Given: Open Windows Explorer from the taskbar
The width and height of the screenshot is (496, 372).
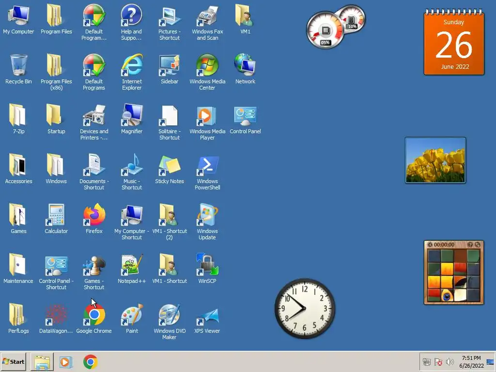Looking at the screenshot, I should tap(42, 362).
